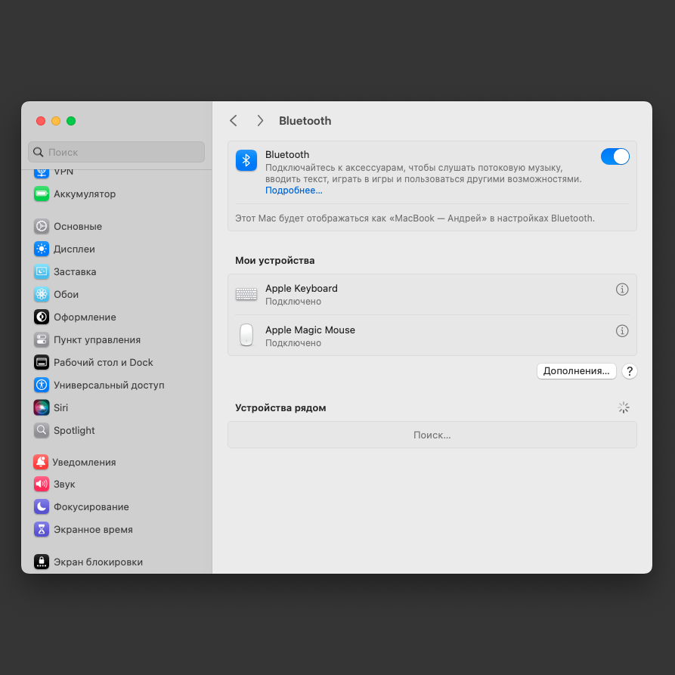Click the VPN icon in sidebar
The image size is (675, 675).
tap(42, 172)
